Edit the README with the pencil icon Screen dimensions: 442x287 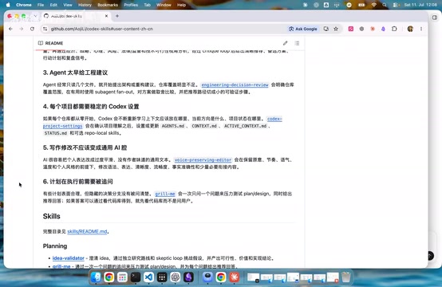click(286, 43)
